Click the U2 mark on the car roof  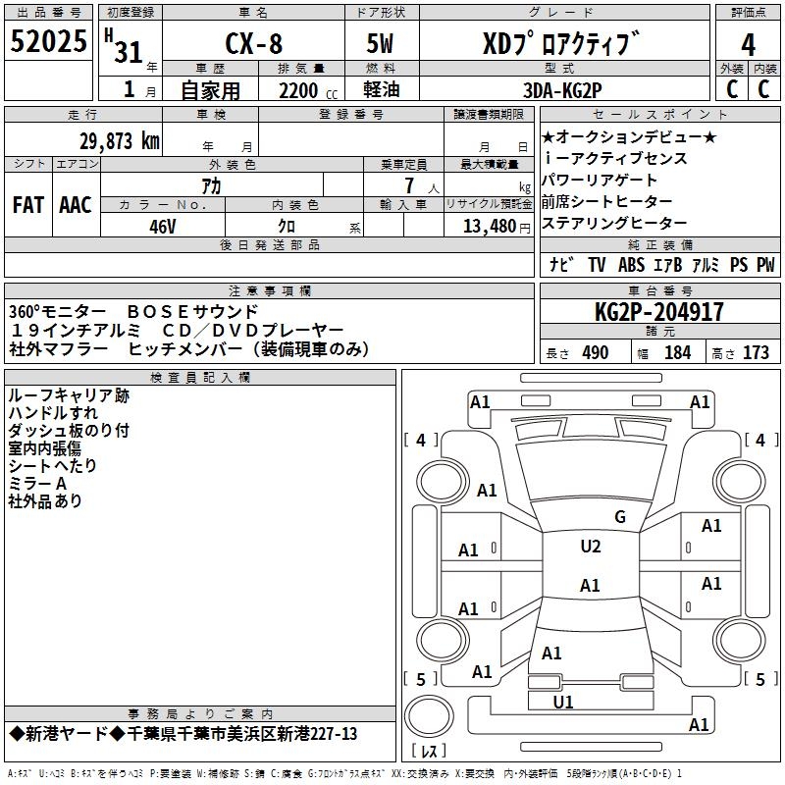click(590, 547)
